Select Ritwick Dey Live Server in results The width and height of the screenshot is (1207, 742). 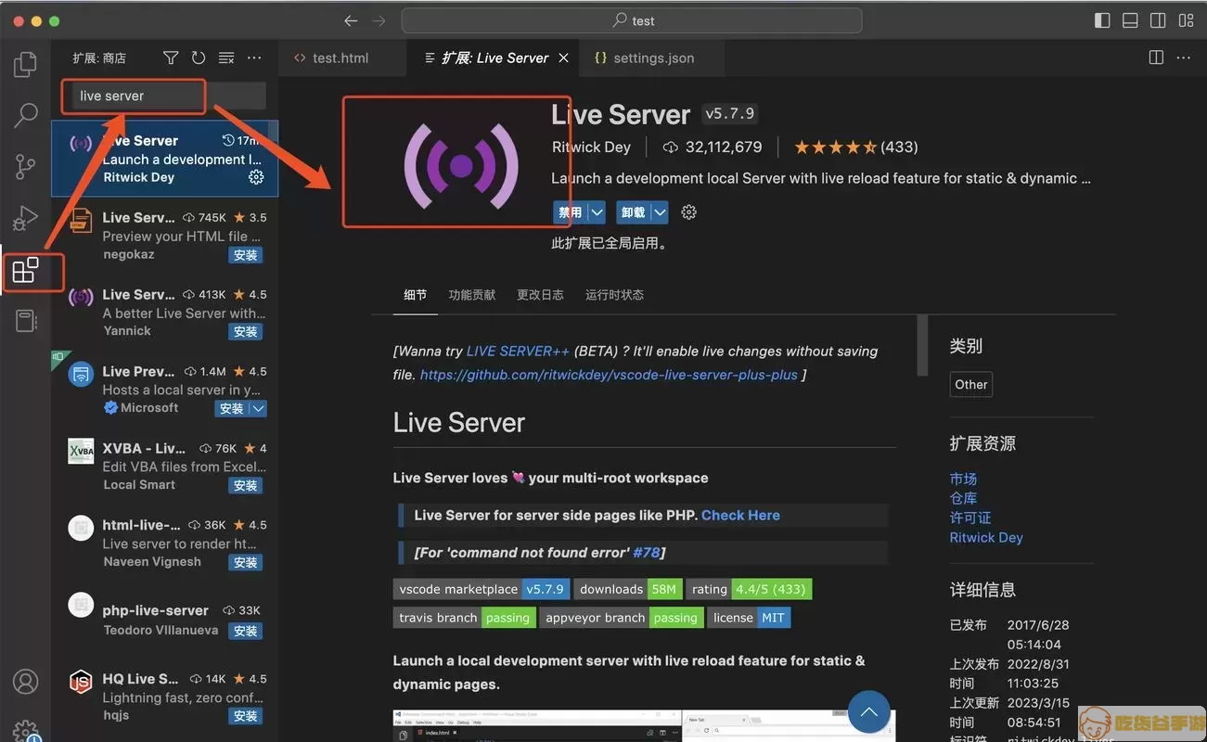pos(165,159)
